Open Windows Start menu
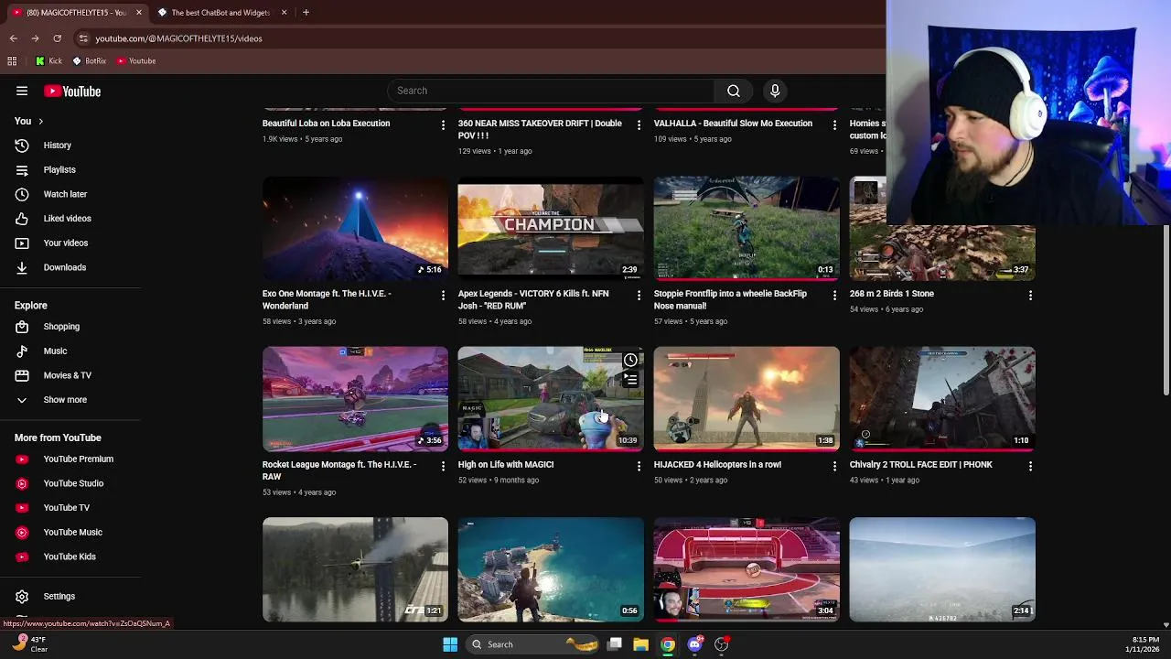Image resolution: width=1171 pixels, height=659 pixels. pyautogui.click(x=450, y=644)
